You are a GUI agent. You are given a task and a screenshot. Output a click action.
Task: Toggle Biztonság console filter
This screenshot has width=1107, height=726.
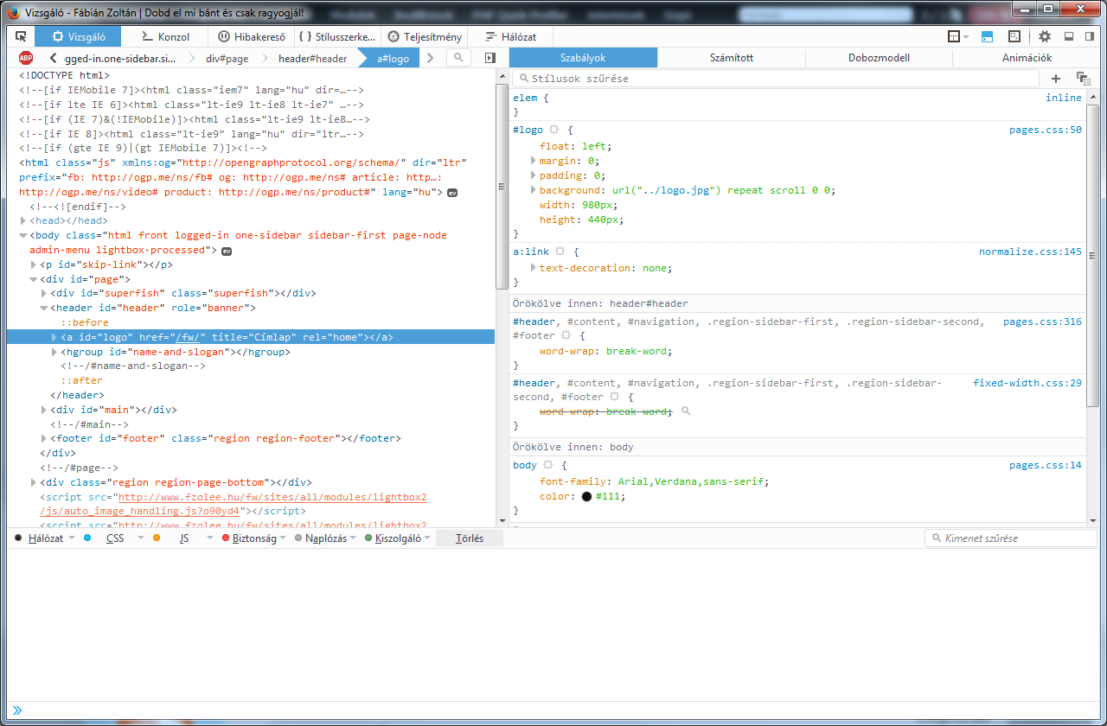coord(249,538)
